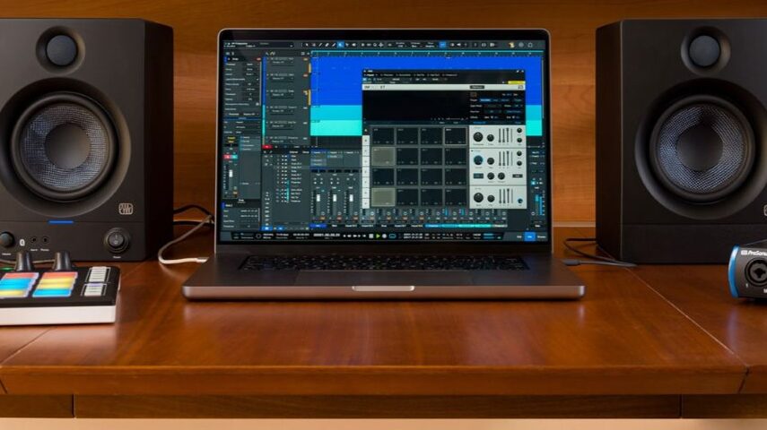
Task: Open the Timebase dropdown in top toolbar
Action: pos(415,45)
